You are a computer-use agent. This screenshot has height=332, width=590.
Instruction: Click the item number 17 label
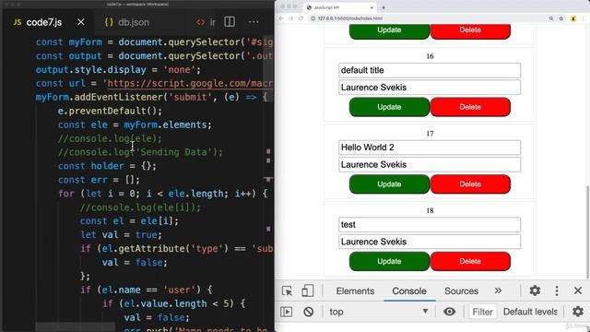pos(430,134)
